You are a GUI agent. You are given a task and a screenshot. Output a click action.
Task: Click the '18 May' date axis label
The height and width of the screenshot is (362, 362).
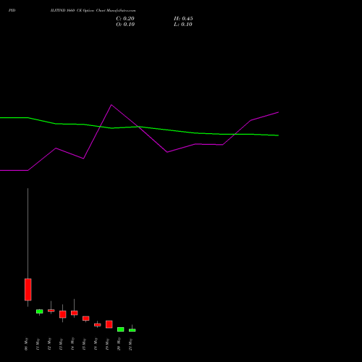click(96, 344)
